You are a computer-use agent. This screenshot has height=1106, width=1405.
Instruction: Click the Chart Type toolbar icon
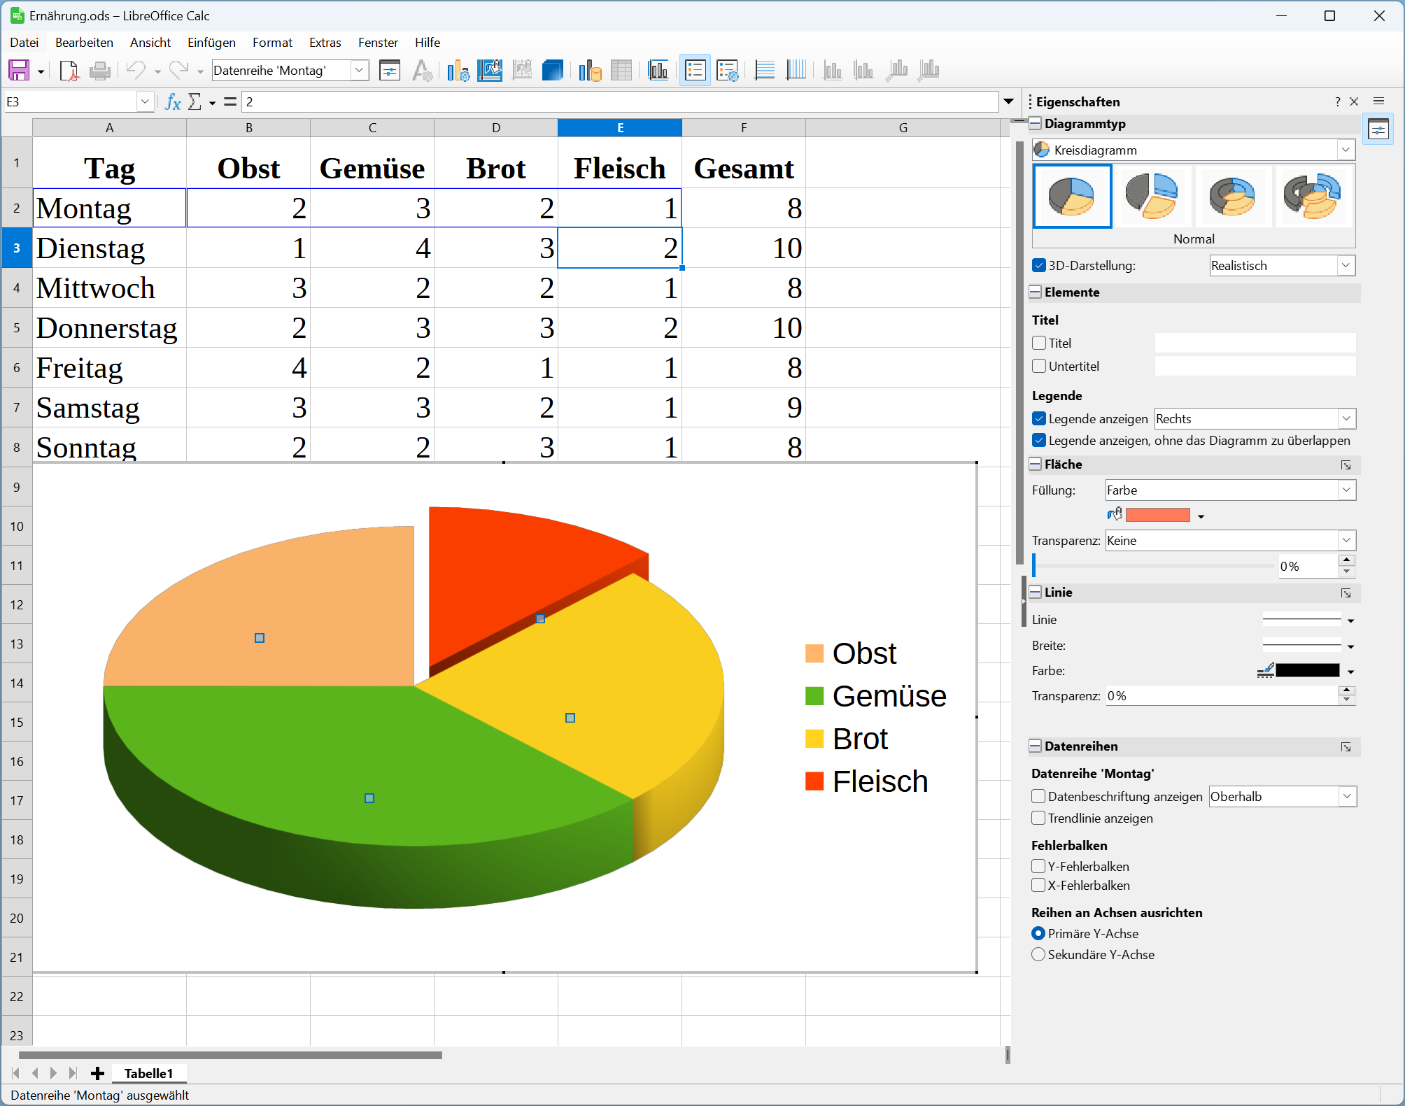coord(458,70)
